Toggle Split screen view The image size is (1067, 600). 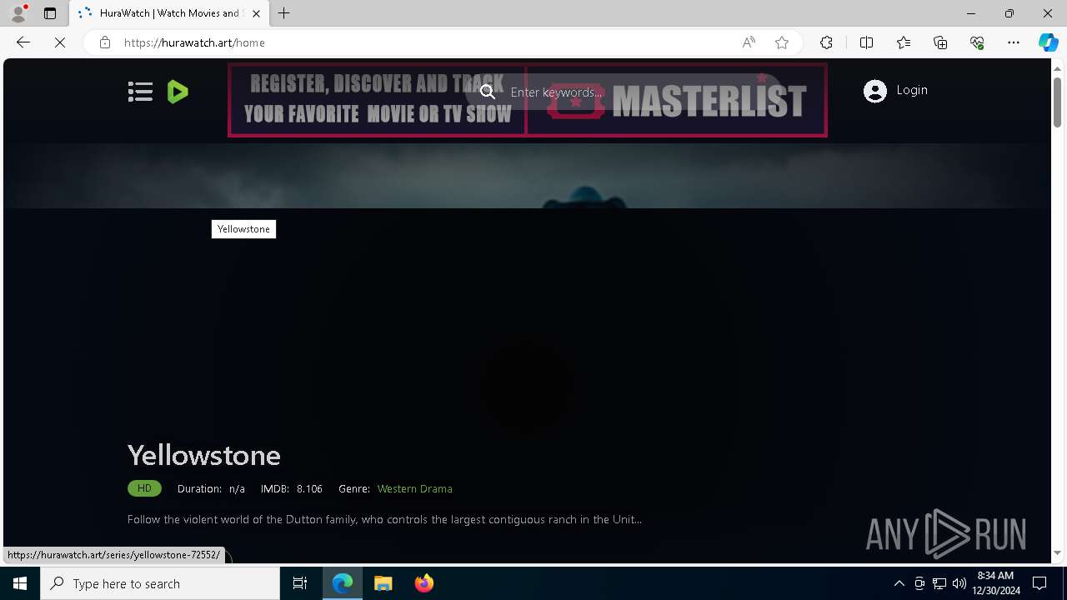coord(866,42)
